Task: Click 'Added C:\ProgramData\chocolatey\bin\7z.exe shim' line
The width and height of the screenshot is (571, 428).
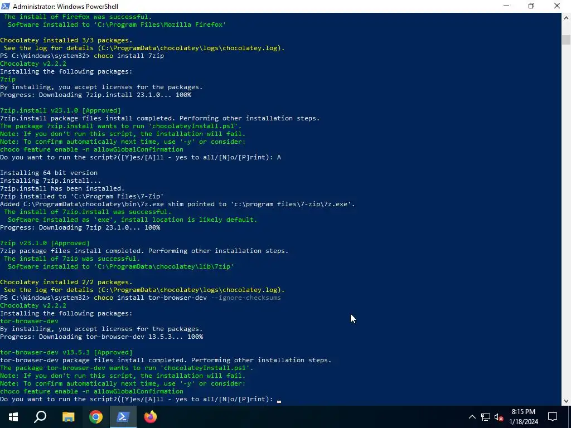Action: (x=177, y=204)
